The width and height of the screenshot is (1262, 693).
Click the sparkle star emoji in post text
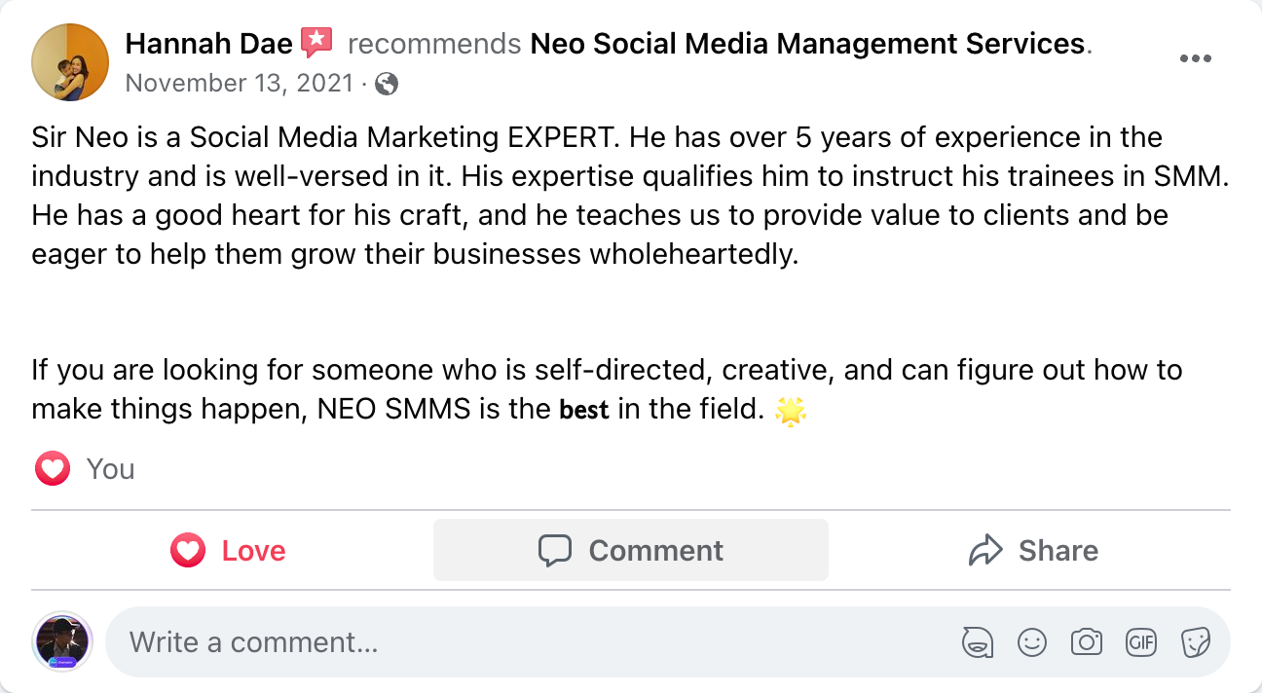click(x=790, y=412)
